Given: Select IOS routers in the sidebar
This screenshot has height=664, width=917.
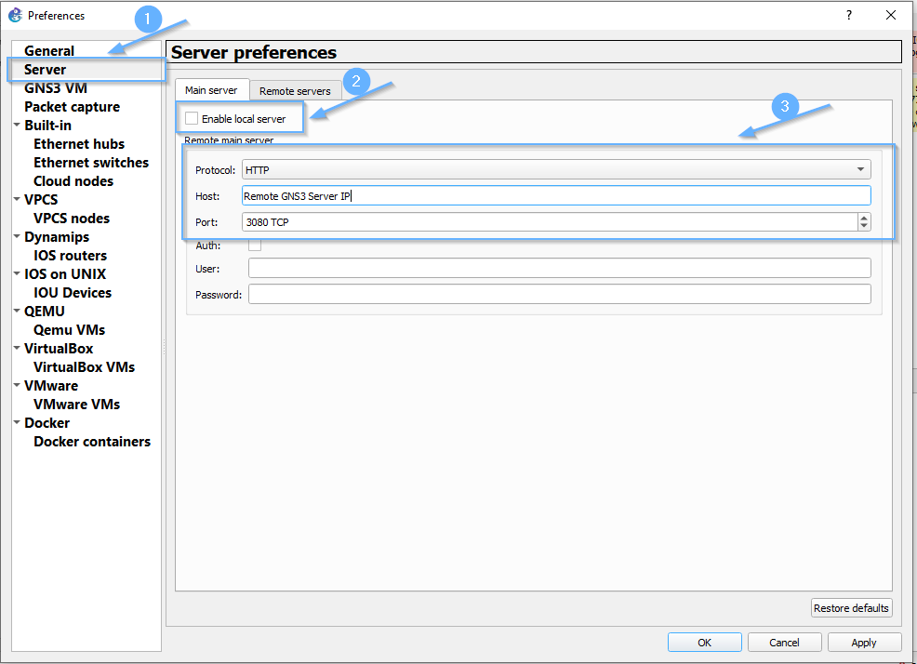Looking at the screenshot, I should click(x=70, y=256).
